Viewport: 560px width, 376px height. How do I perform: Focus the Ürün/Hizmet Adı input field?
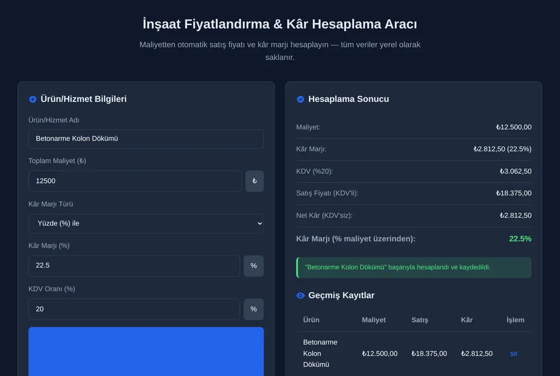[x=146, y=139]
